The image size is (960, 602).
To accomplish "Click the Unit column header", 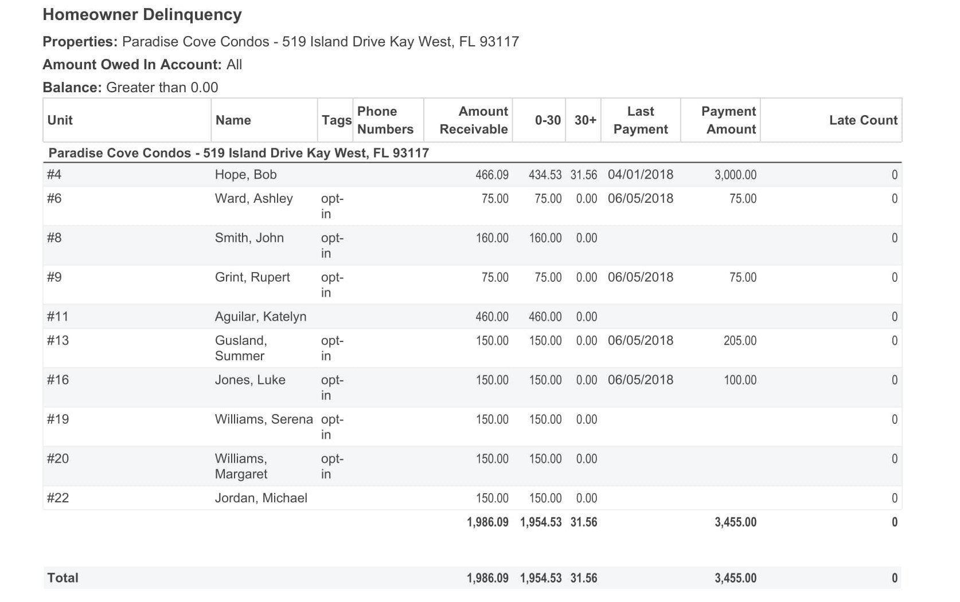I will pos(60,120).
